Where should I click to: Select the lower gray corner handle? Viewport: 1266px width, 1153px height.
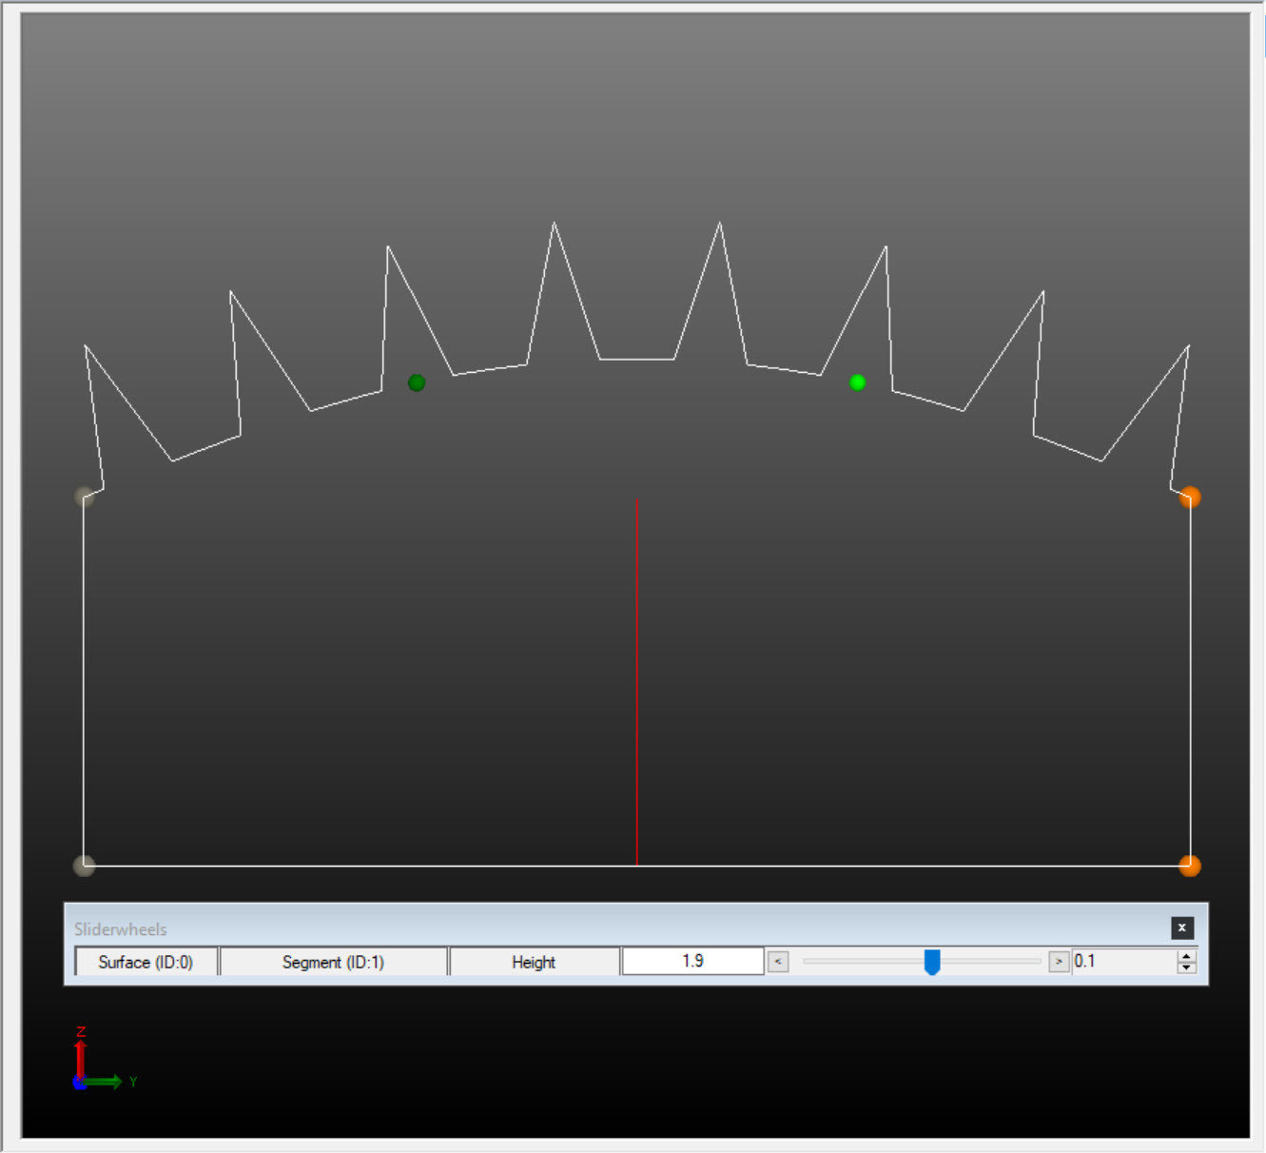tap(85, 866)
